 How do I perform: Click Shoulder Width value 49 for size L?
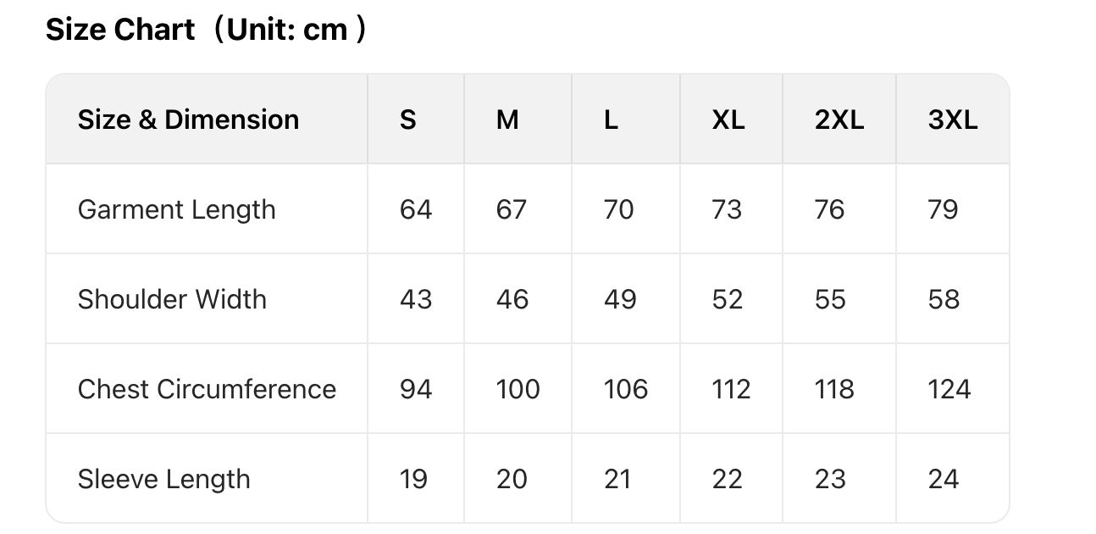point(620,299)
